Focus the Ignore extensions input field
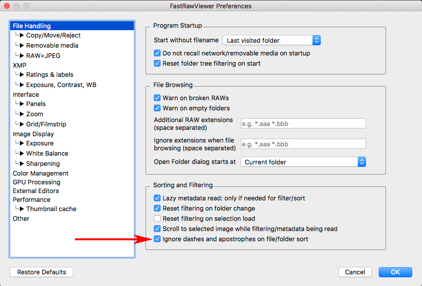The image size is (422, 286). [303, 144]
